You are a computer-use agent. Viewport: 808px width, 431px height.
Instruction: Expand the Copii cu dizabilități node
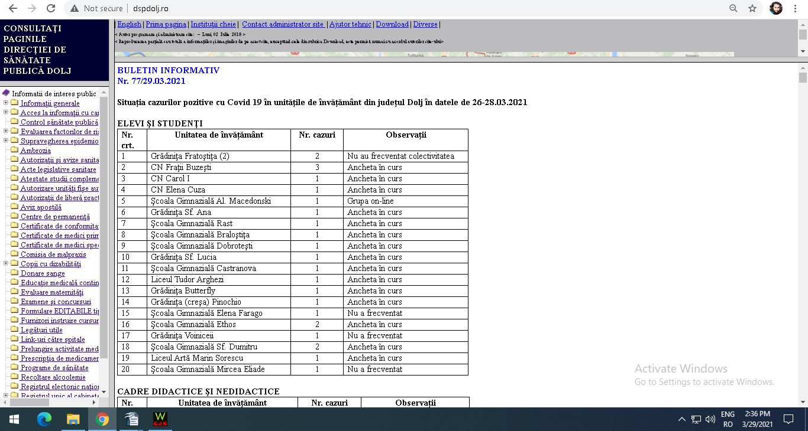[5, 263]
